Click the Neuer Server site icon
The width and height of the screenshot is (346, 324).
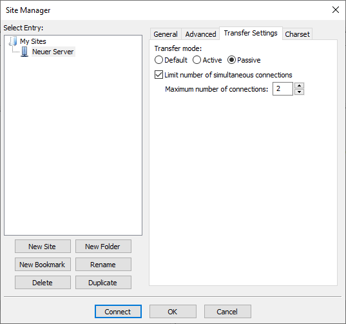coord(24,52)
